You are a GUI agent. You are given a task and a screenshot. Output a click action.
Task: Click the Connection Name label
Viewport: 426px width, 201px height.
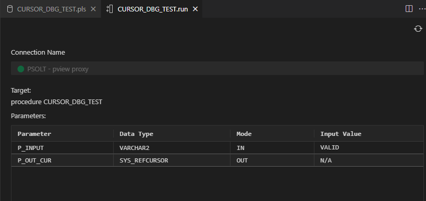pyautogui.click(x=38, y=53)
